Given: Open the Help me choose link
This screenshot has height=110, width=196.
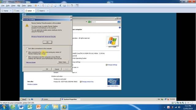Looking at the screenshot, I should click(x=31, y=62).
